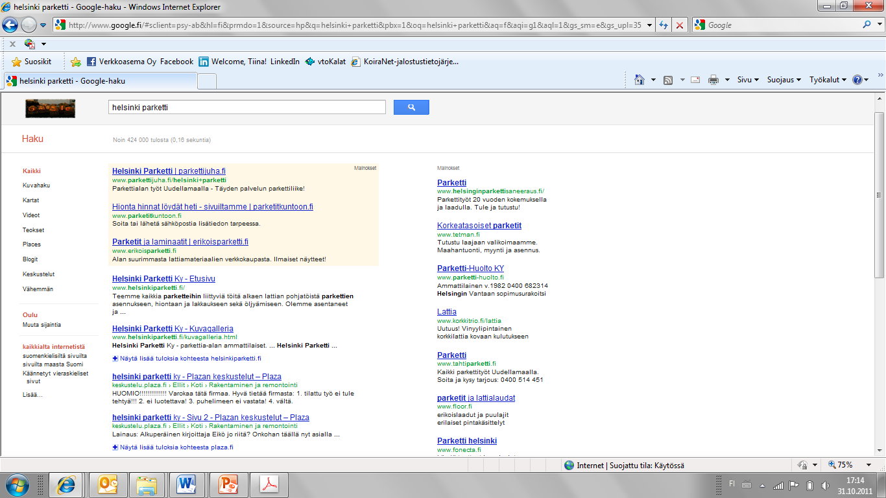Click the Print icon in command bar
The width and height of the screenshot is (886, 498).
pyautogui.click(x=713, y=80)
